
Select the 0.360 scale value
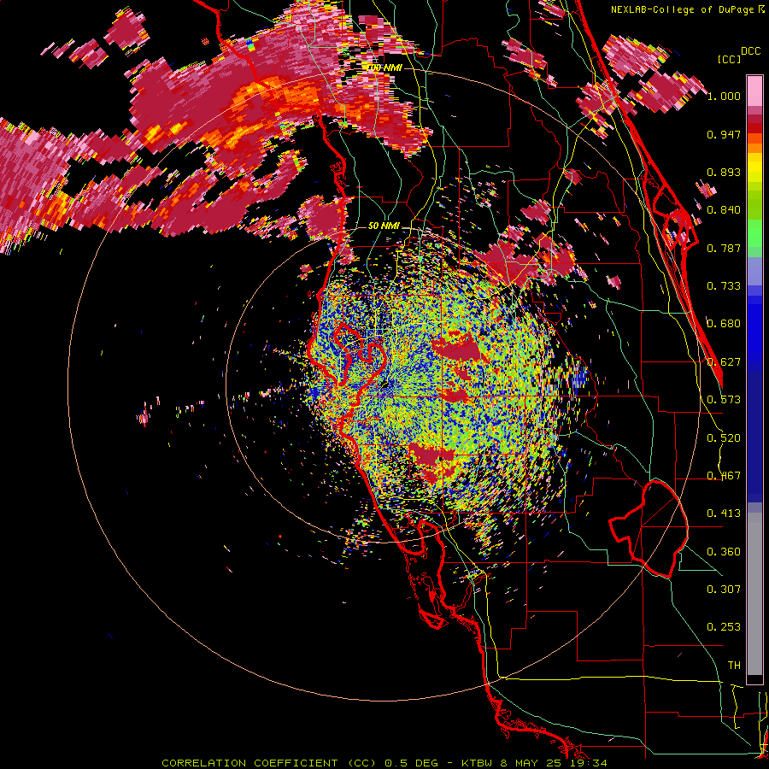pyautogui.click(x=724, y=552)
